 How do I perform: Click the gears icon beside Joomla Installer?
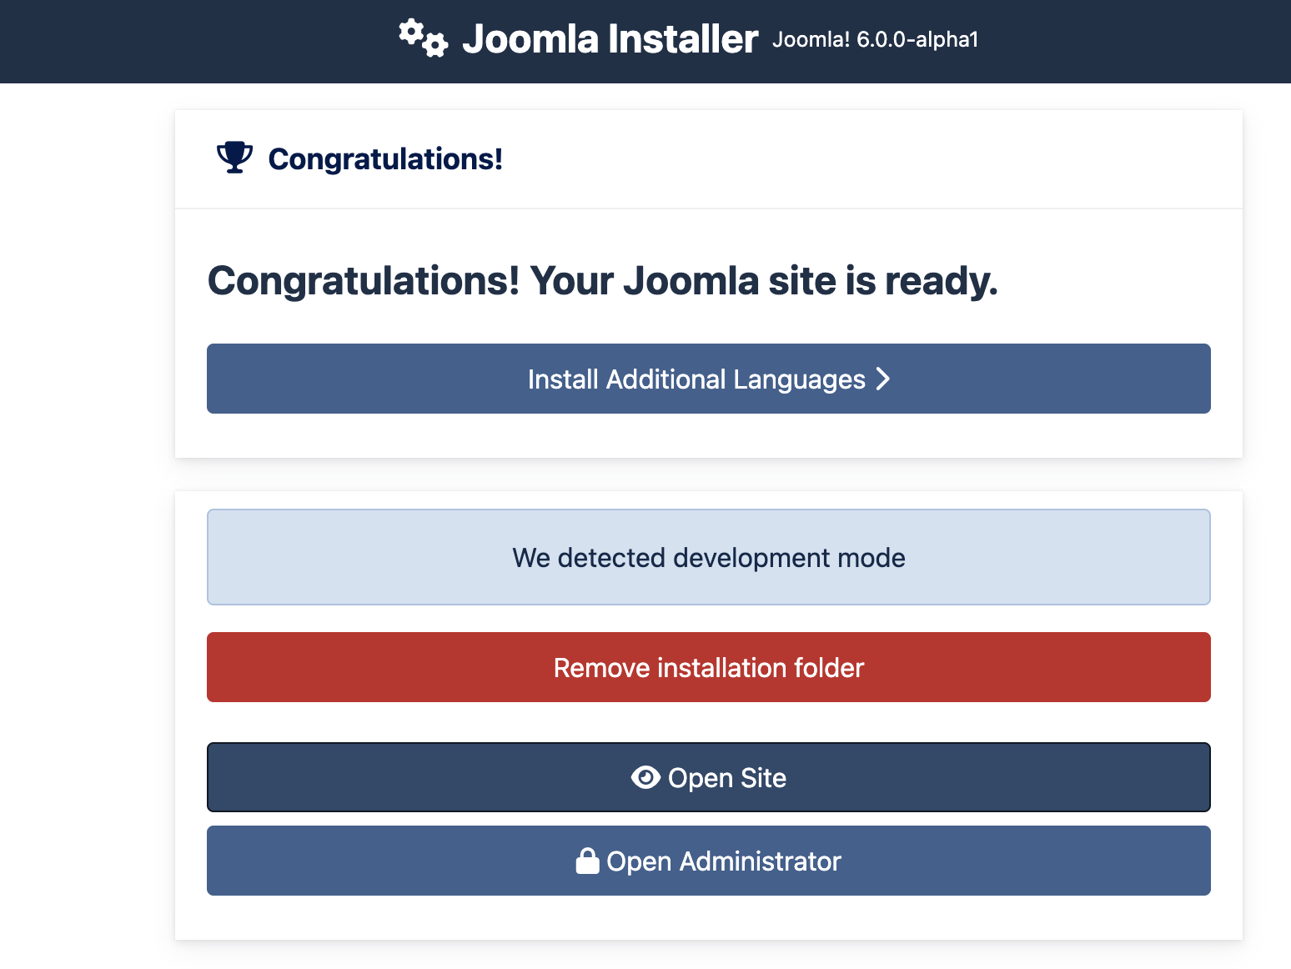tap(423, 38)
